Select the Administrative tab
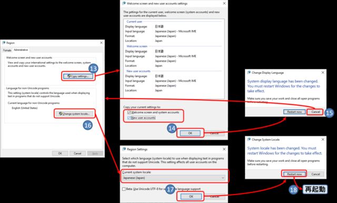The width and height of the screenshot is (337, 203). (x=21, y=50)
